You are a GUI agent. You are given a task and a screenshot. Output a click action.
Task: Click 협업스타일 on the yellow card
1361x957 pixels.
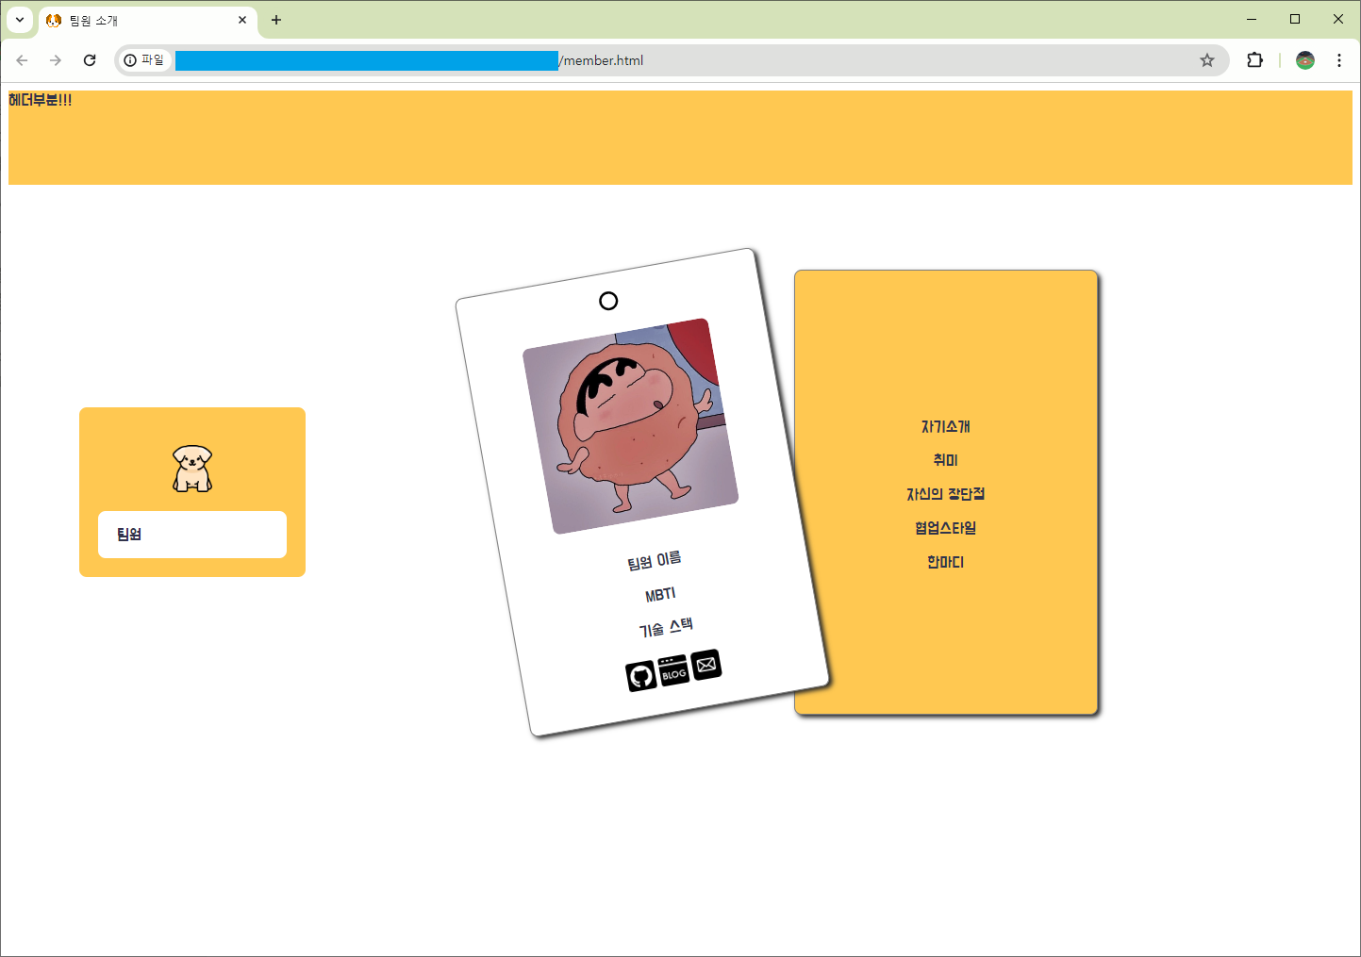tap(946, 528)
